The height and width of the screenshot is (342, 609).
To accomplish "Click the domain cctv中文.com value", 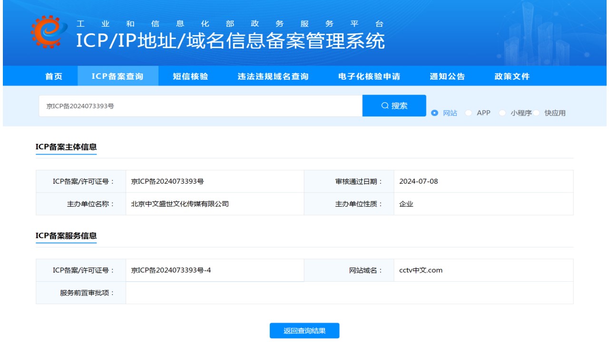I will click(x=421, y=270).
